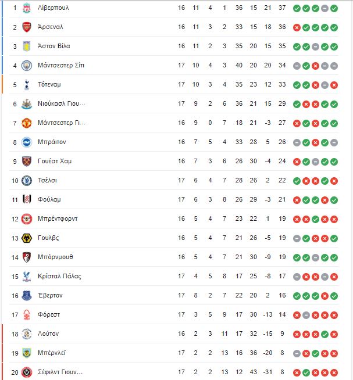Select the Tottenham cockerel logo
The height and width of the screenshot is (380, 353).
(27, 85)
